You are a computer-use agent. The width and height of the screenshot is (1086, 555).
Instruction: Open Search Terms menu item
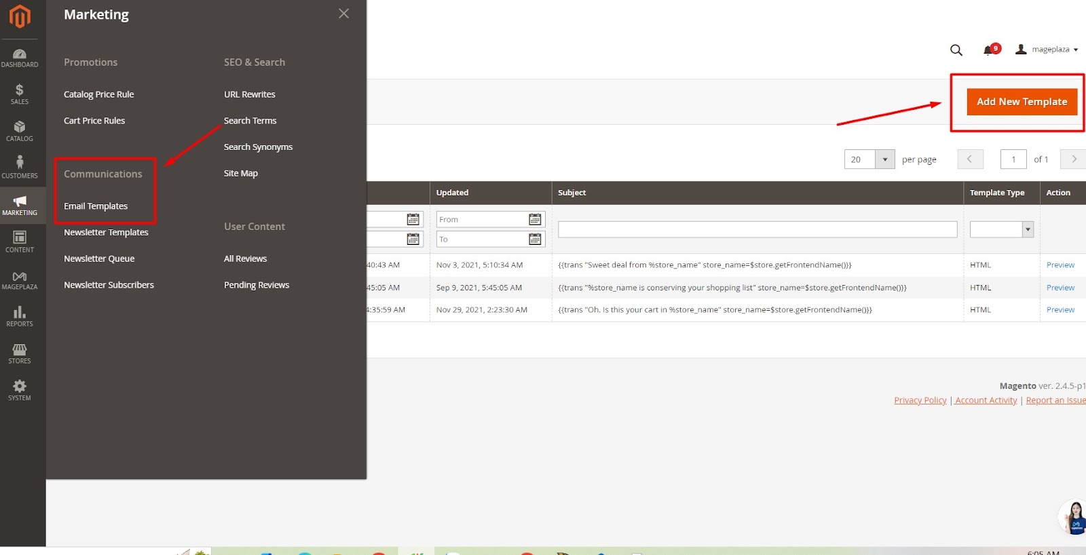pos(250,121)
